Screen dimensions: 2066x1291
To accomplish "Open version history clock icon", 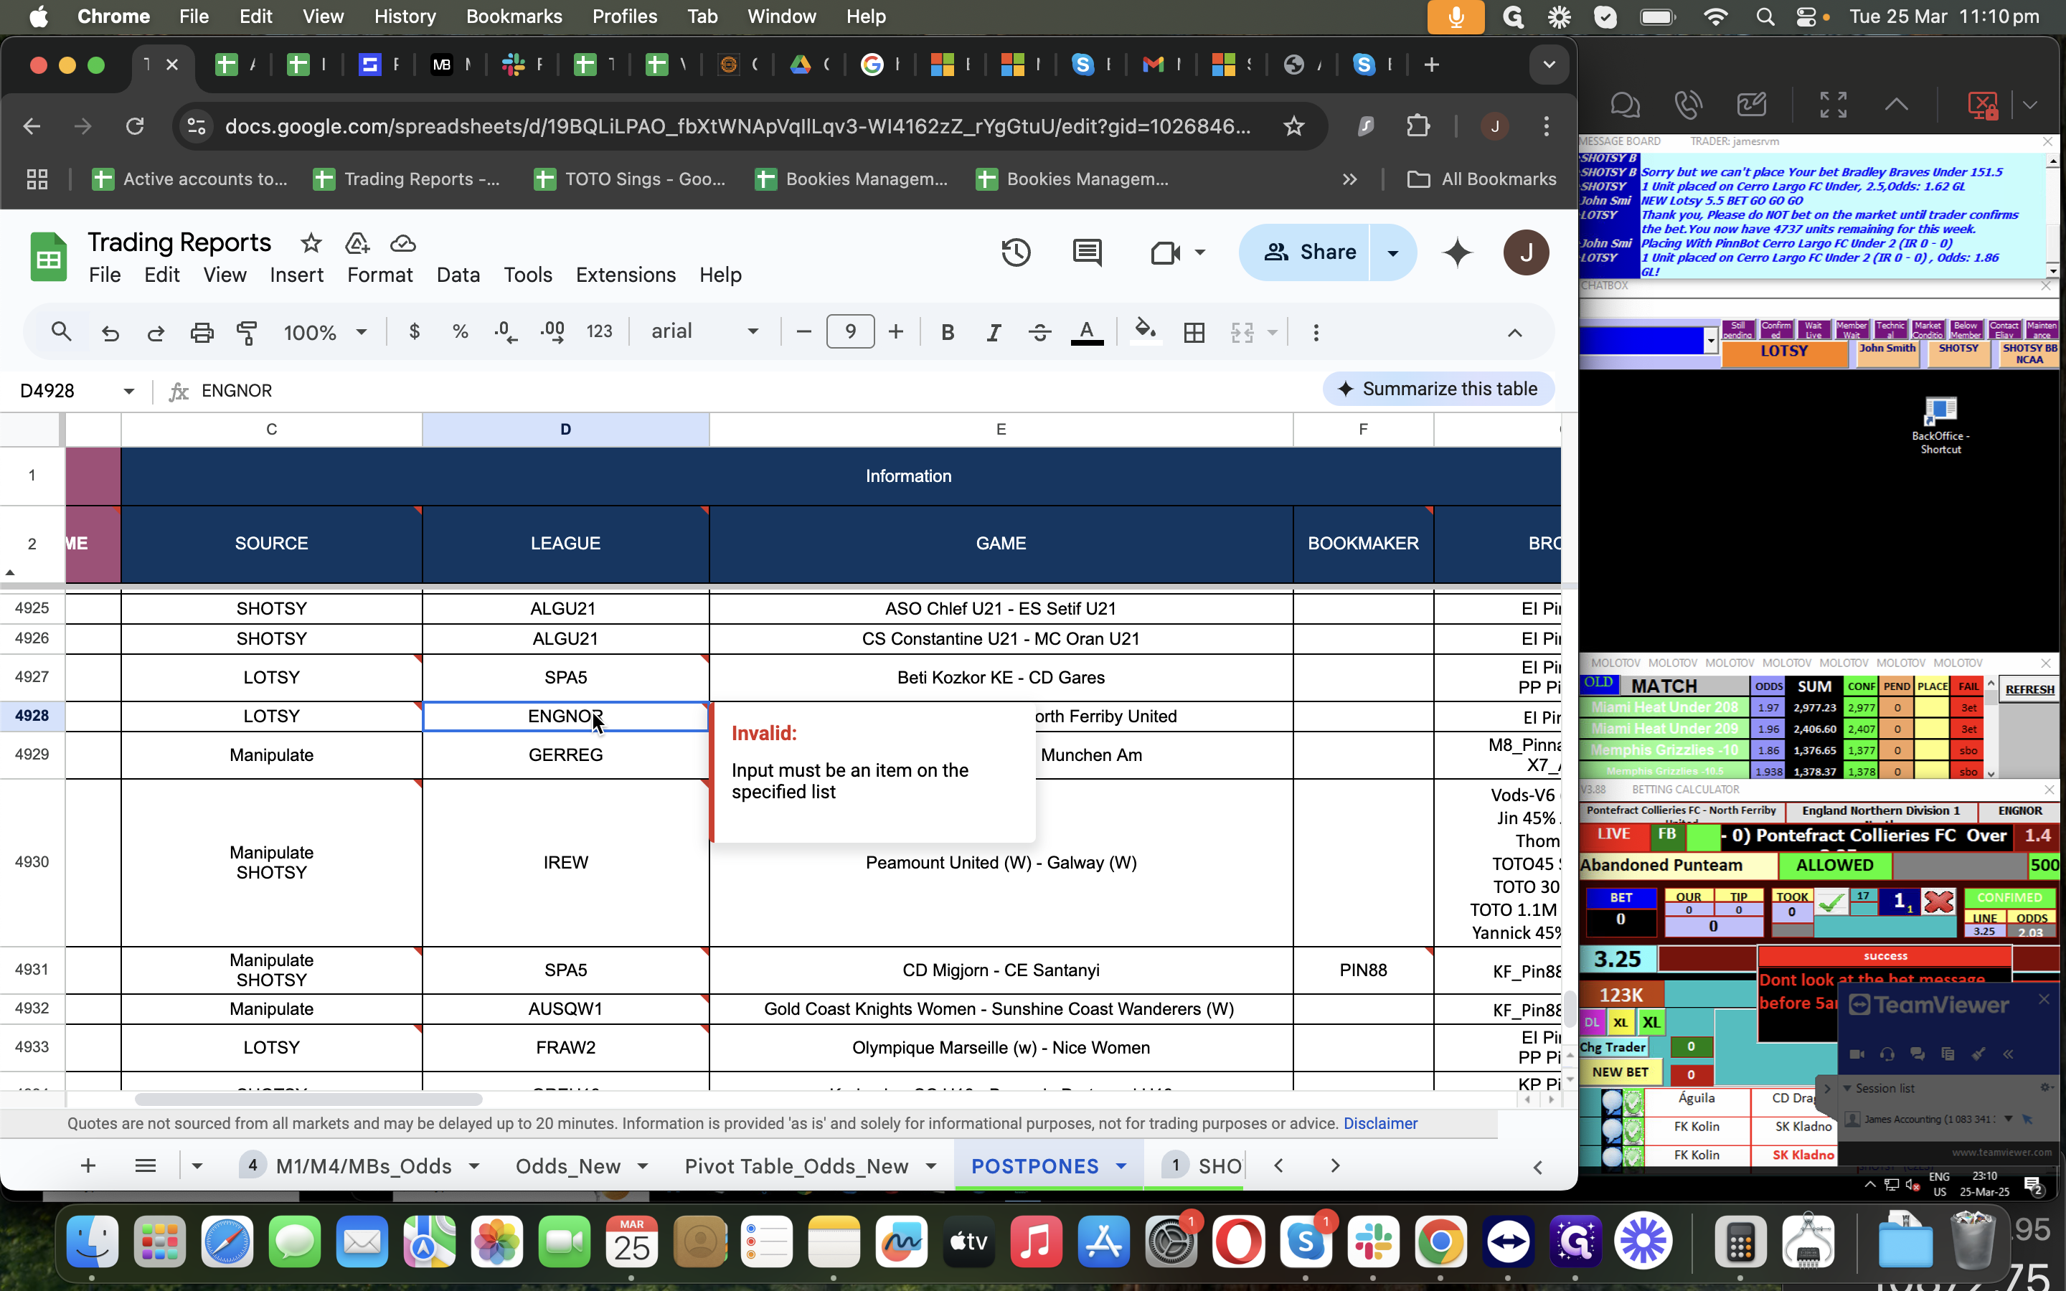I will pos(1016,252).
